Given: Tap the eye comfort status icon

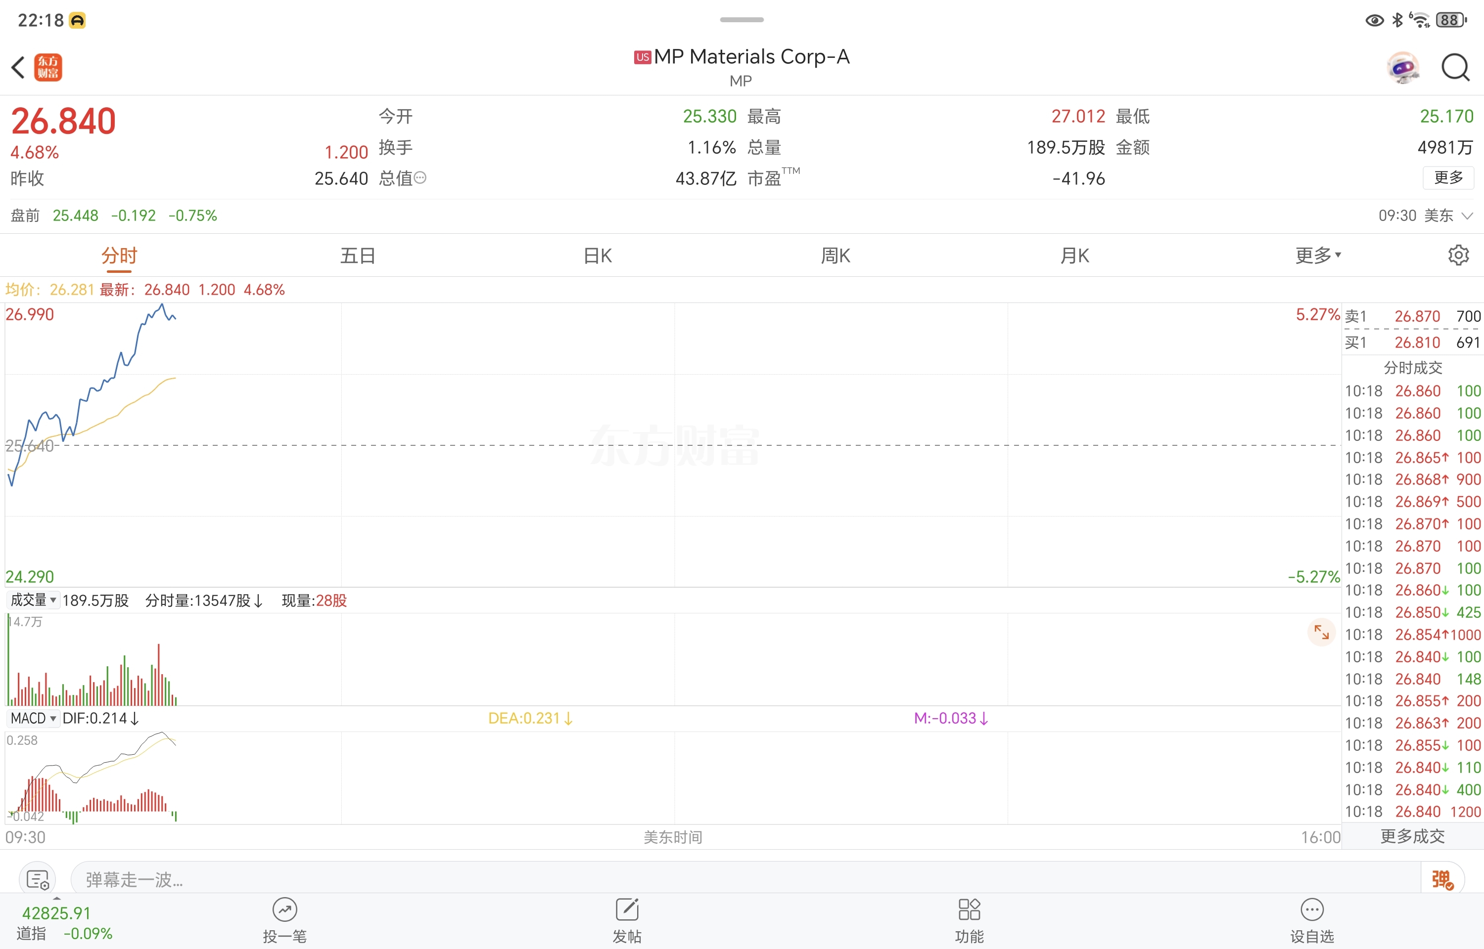Looking at the screenshot, I should (x=1374, y=20).
